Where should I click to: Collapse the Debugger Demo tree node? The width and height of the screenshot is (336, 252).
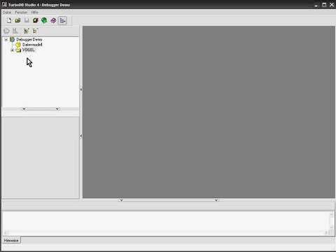6,40
